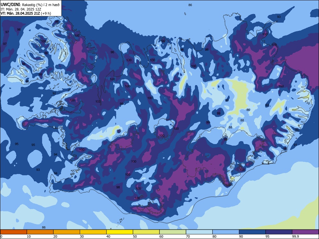Screen dimensions: 319x239
Task: Click the dark orange 0-10 legend swatch
Action: [x=13, y=232]
